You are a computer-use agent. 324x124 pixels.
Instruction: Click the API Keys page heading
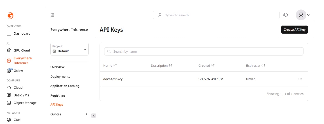coord(111,30)
